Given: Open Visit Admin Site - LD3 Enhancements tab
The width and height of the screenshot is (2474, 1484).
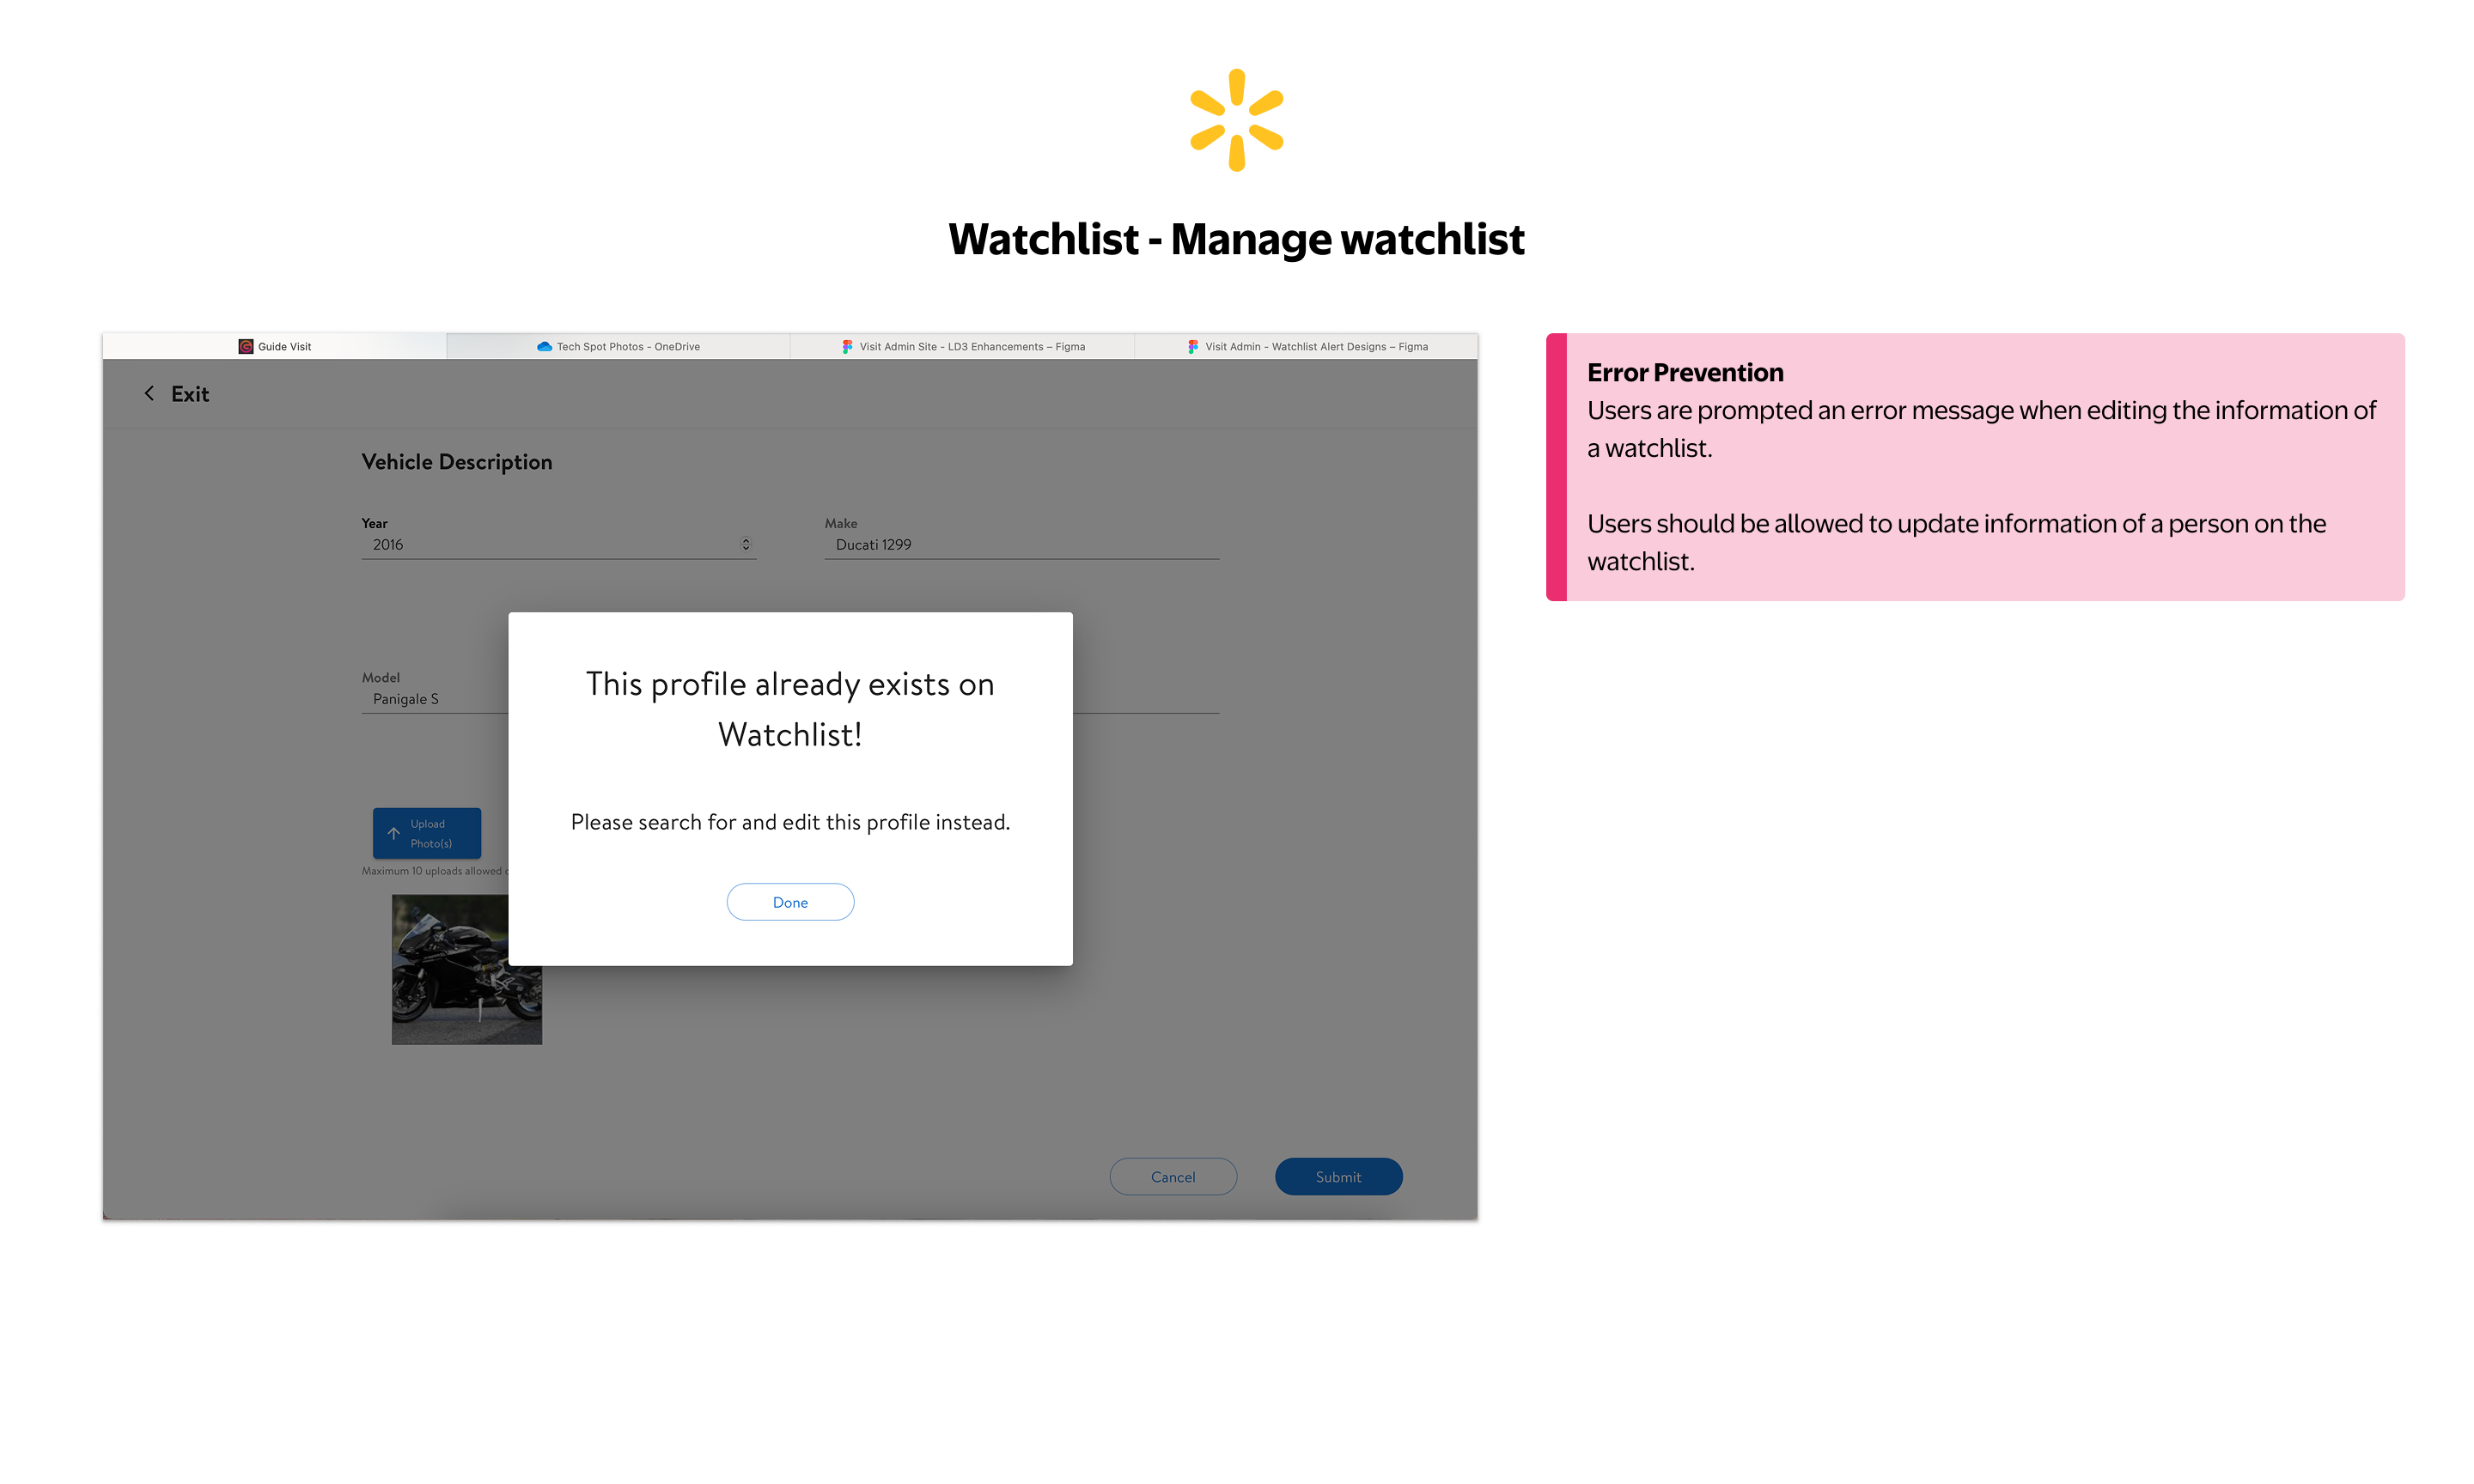Looking at the screenshot, I should pos(962,347).
